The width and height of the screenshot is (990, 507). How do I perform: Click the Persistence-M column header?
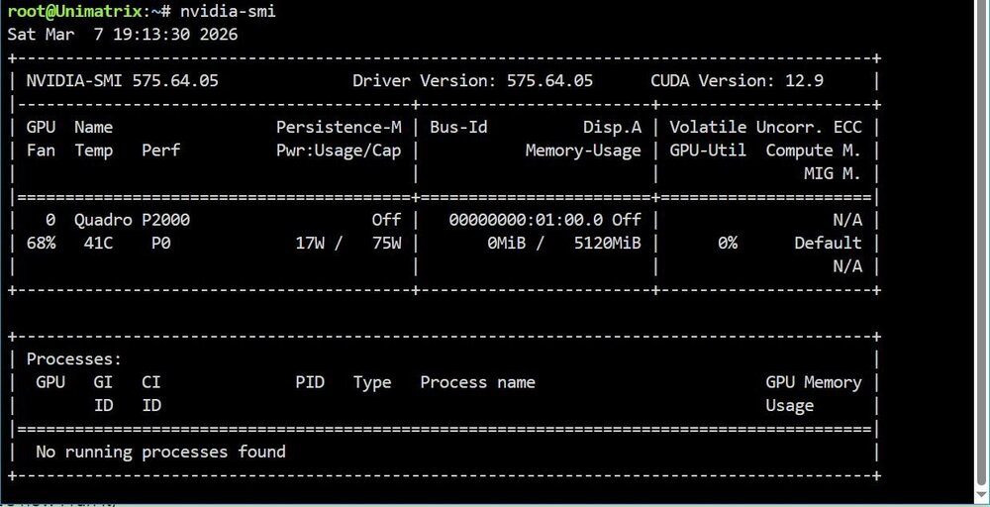339,128
